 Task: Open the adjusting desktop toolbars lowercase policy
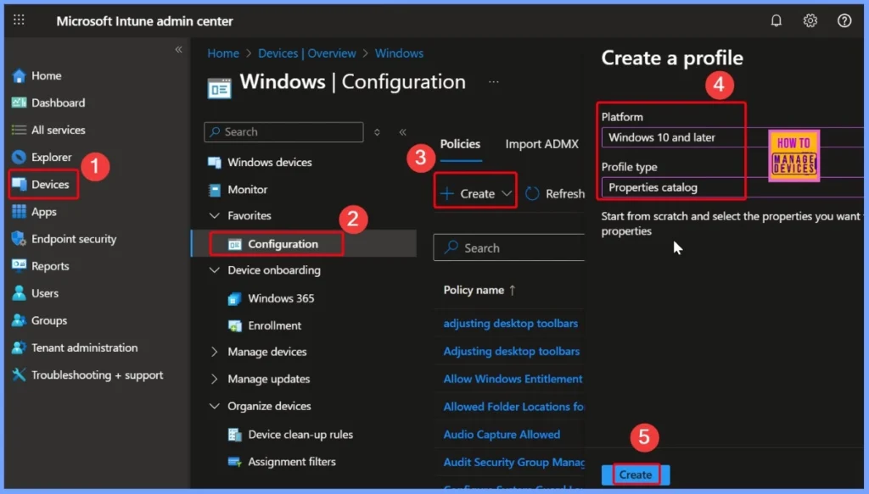coord(510,323)
